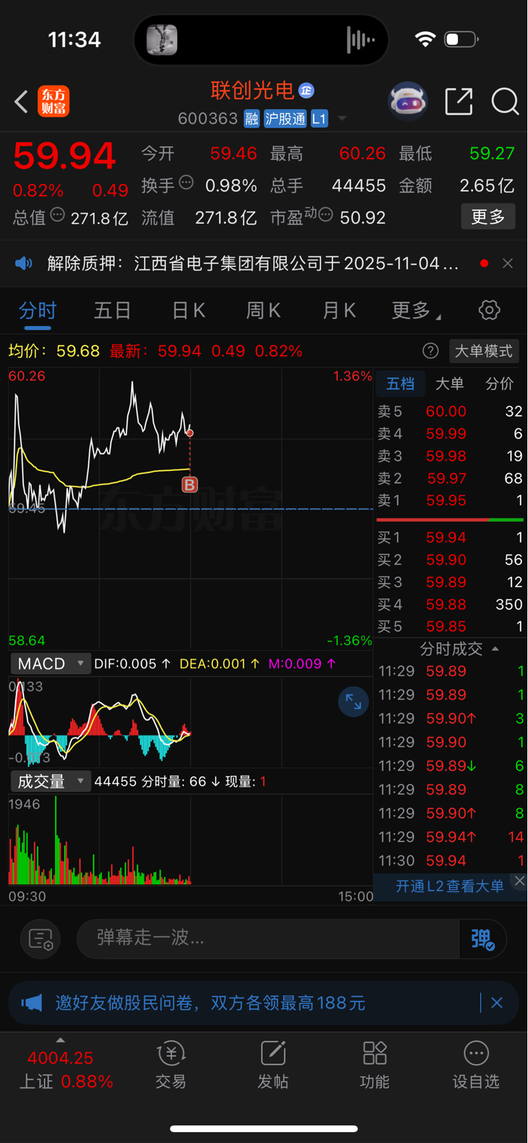The width and height of the screenshot is (528, 1143).
Task: Select the 大单 tab
Action: click(x=450, y=384)
